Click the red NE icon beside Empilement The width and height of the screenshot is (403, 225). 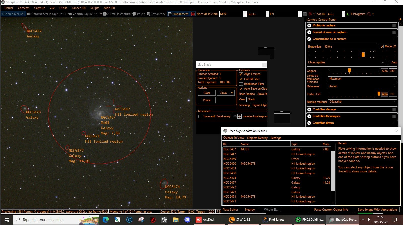[193, 14]
